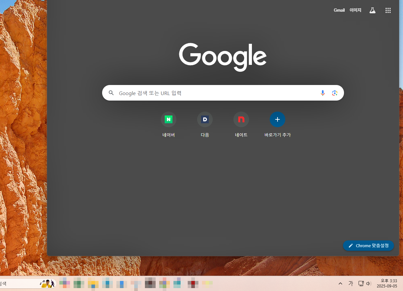Screen dimensions: 403x291
Task: Open the 이미지 (Images) link
Action: (355, 10)
